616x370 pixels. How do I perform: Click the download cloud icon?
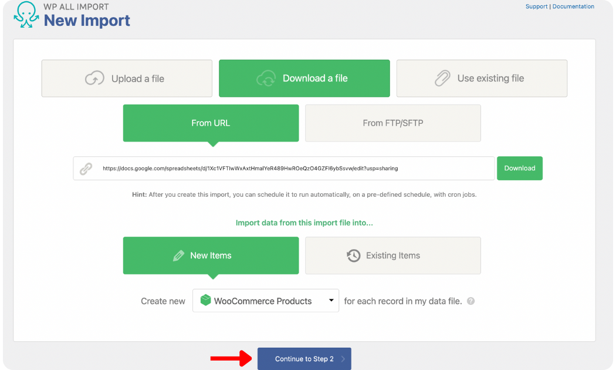[x=266, y=79]
